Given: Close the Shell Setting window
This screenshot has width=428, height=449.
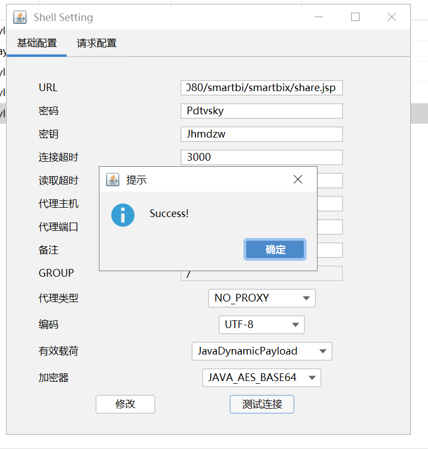Looking at the screenshot, I should (392, 17).
